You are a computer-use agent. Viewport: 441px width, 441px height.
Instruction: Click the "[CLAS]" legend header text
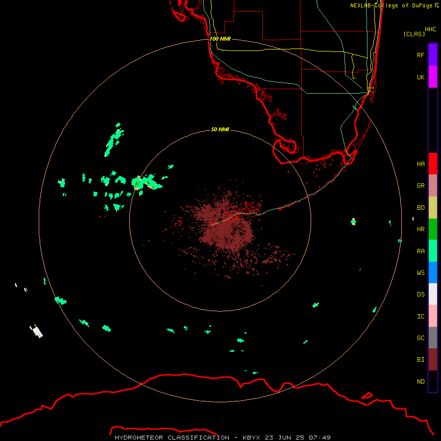(414, 34)
